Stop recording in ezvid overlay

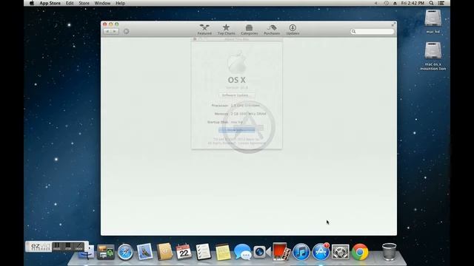point(68,247)
